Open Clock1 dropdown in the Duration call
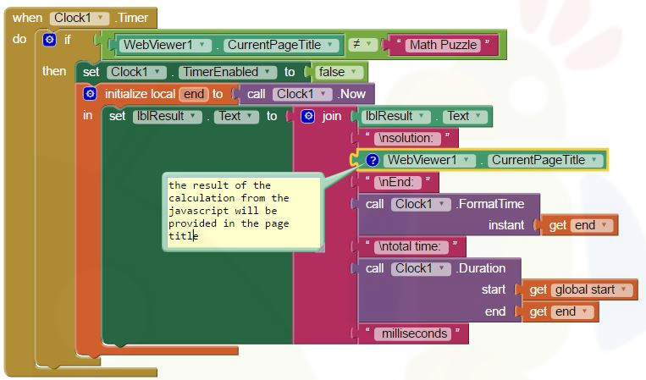The width and height of the screenshot is (646, 380). click(x=420, y=268)
